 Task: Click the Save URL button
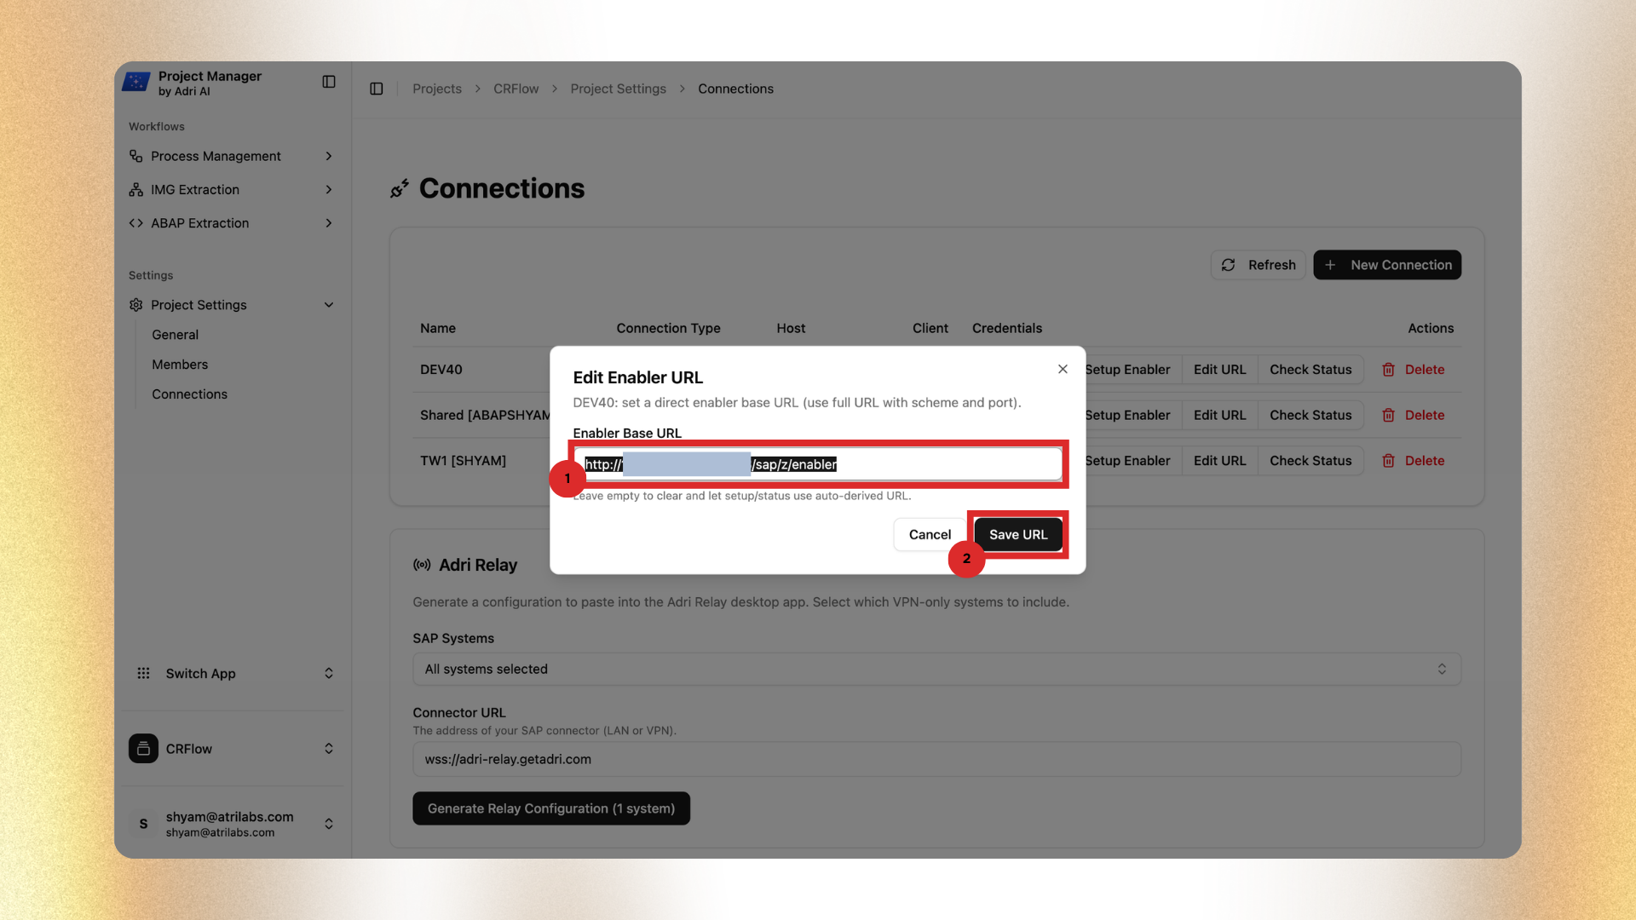point(1018,534)
